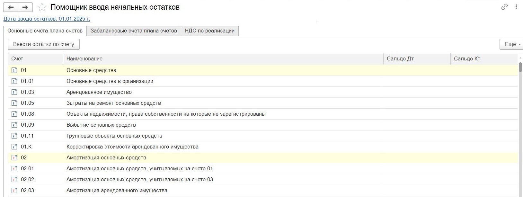Open the Еще dropdown menu

[511, 44]
